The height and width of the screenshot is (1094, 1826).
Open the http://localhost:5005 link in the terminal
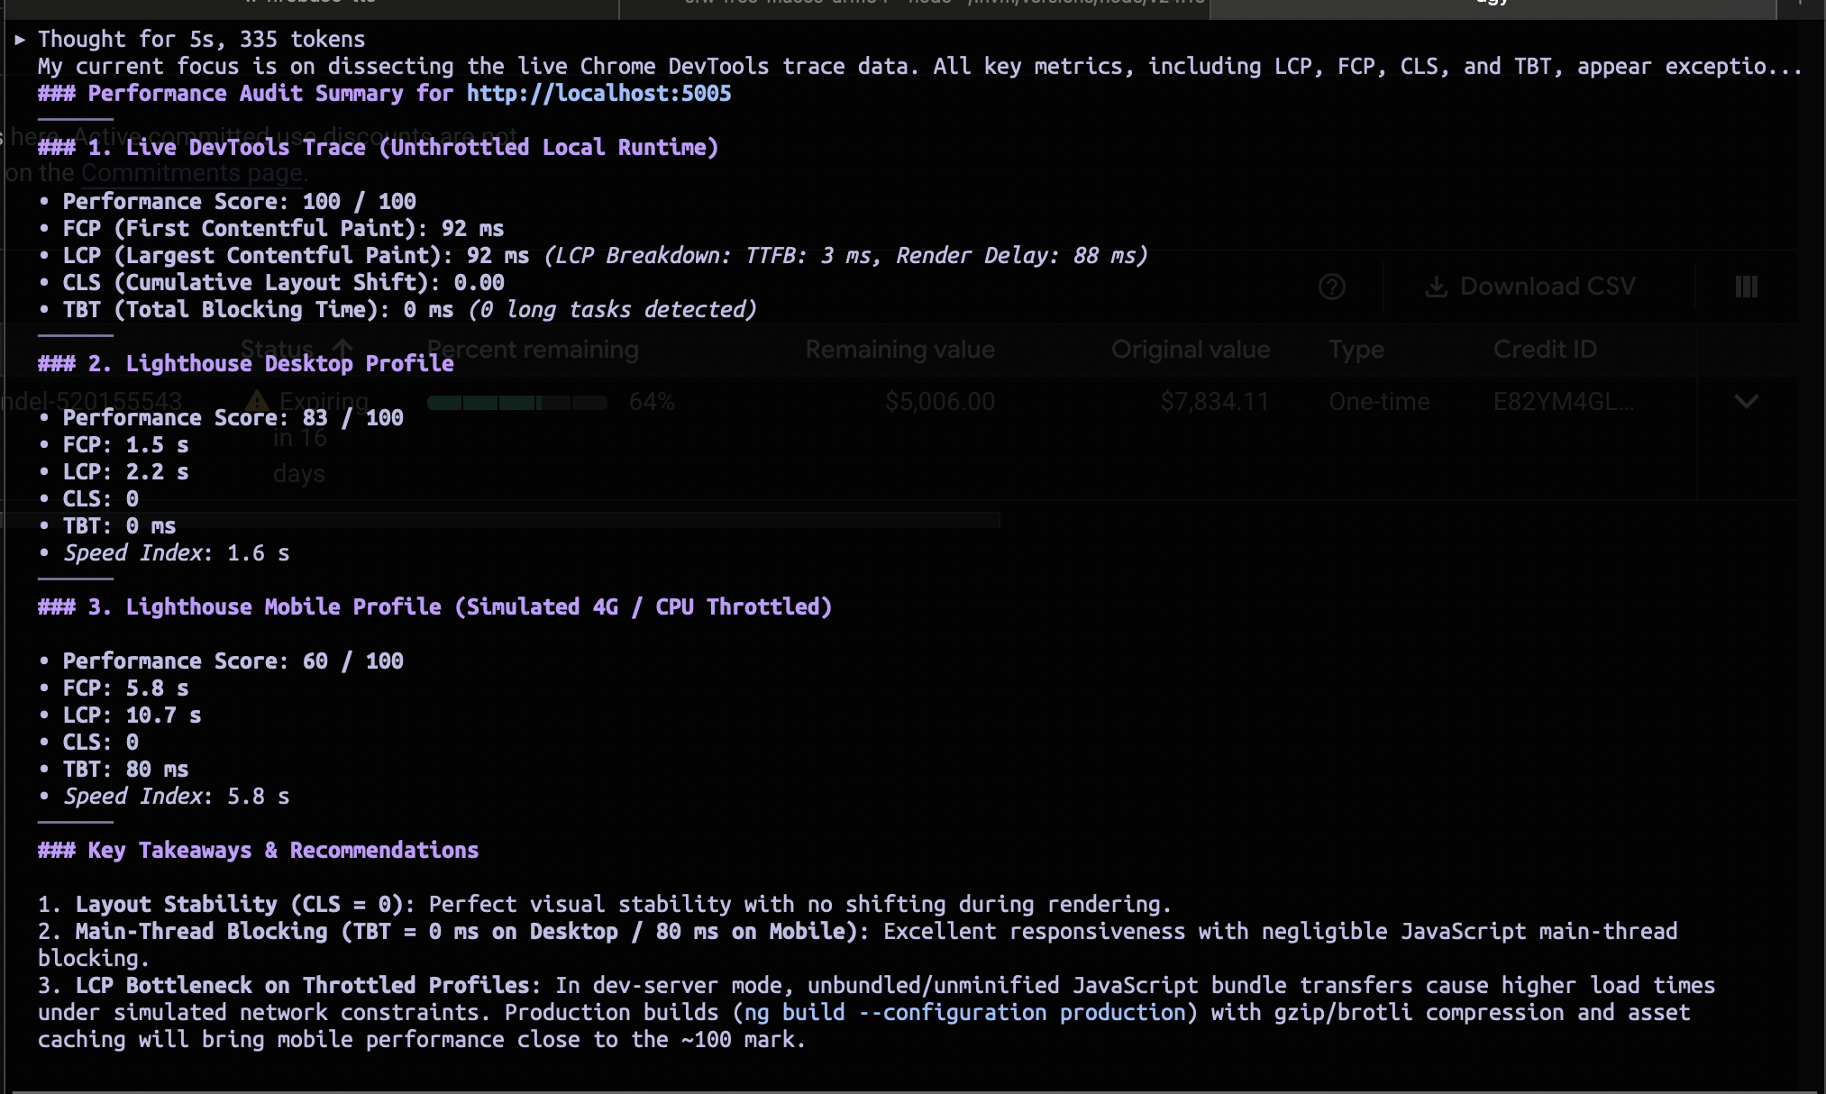(x=598, y=94)
